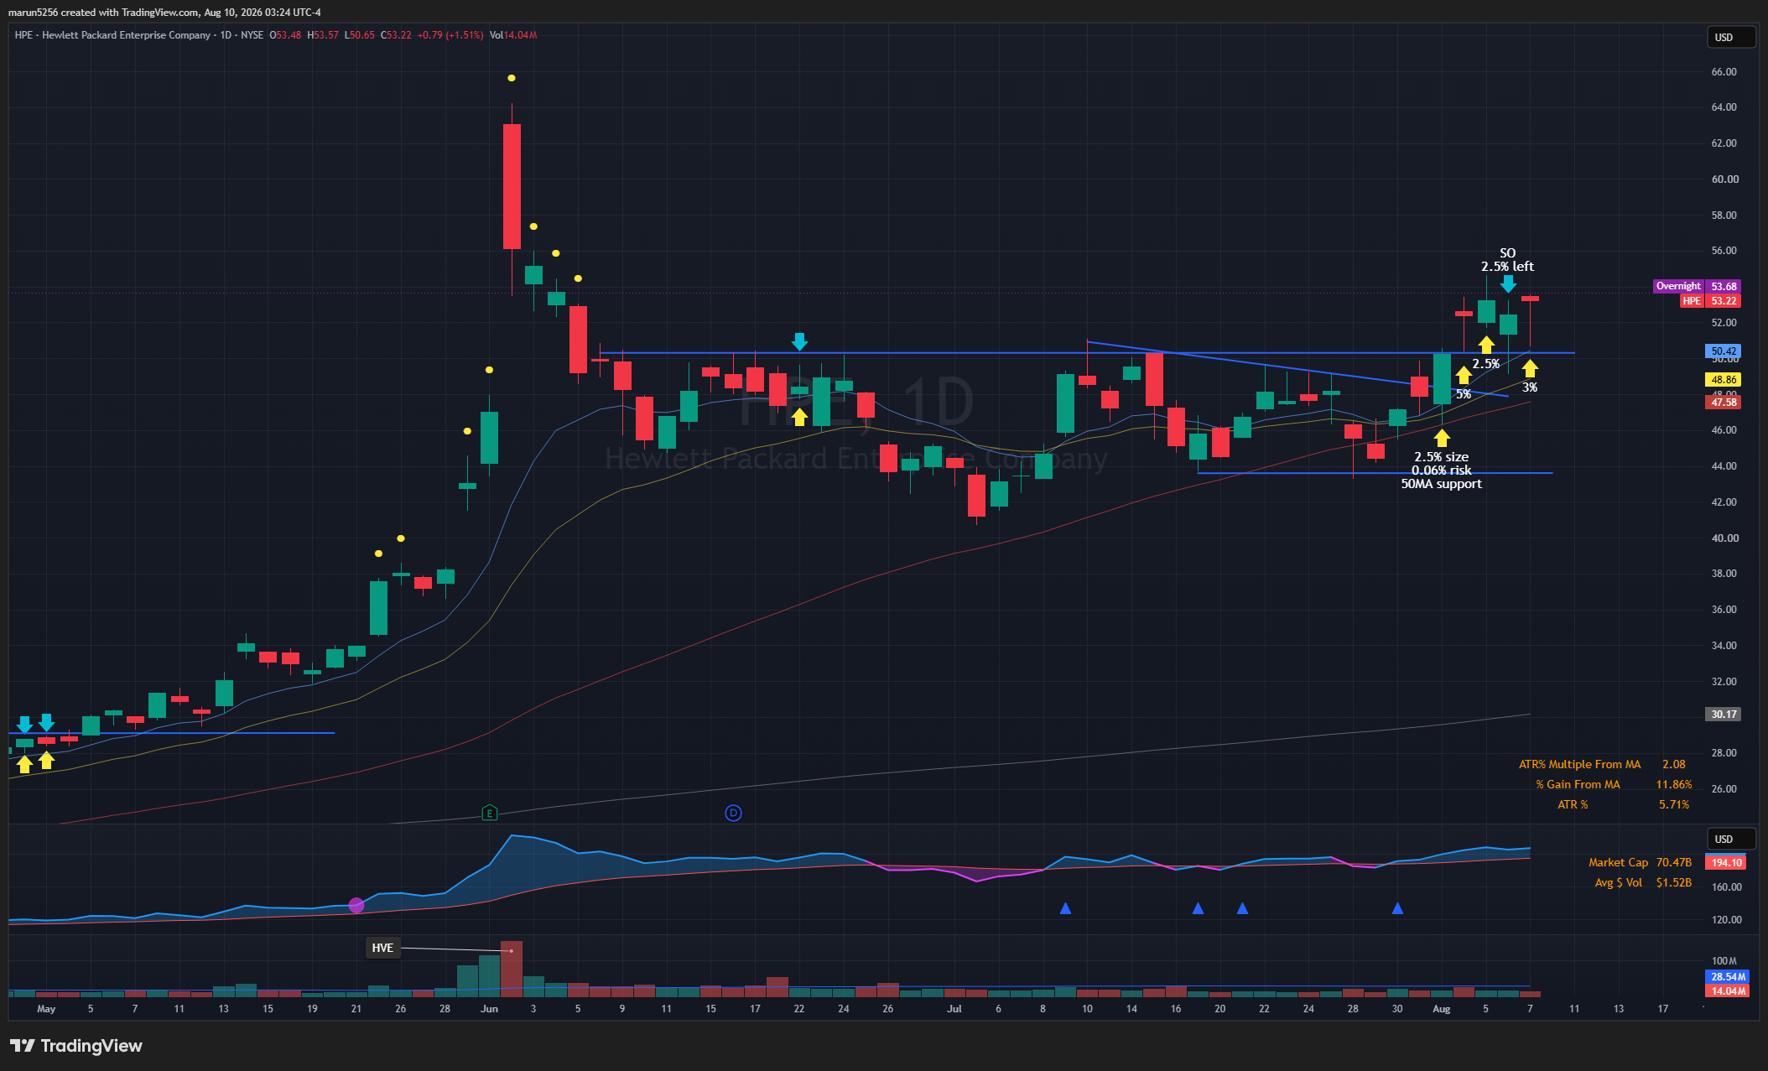Click the low value L50.65 in the legend
This screenshot has height=1071, width=1768.
tap(360, 35)
